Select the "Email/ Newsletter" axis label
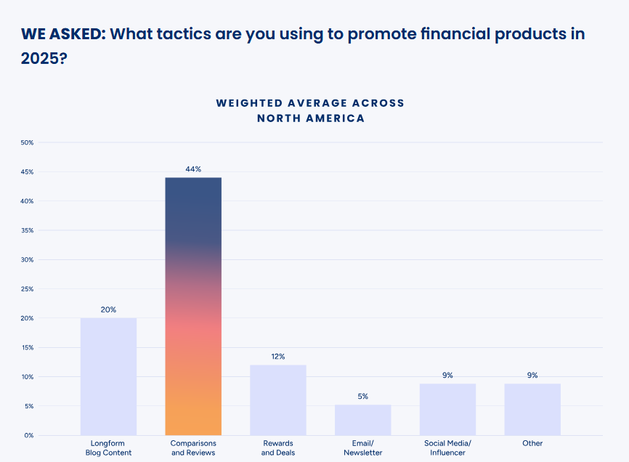 pos(362,447)
